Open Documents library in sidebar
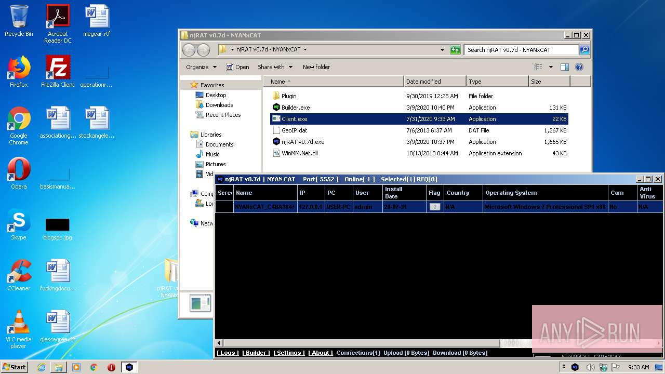Screen dimensions: 665x374 [215, 144]
